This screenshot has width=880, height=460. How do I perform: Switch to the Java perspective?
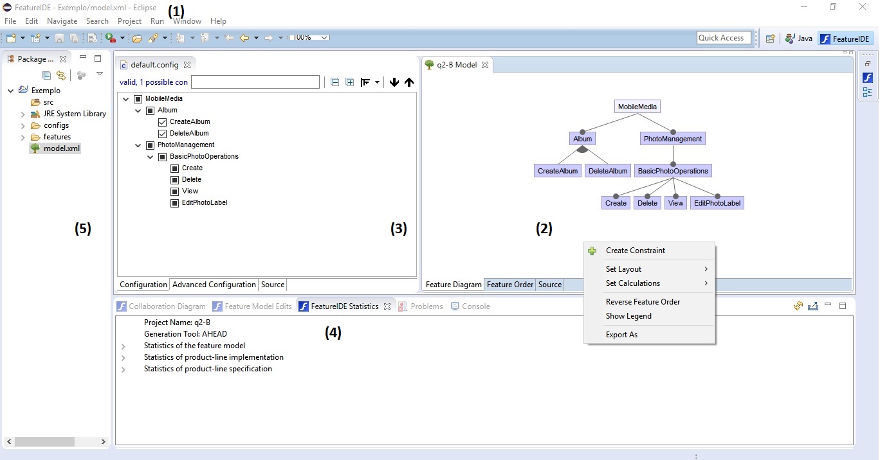point(799,39)
